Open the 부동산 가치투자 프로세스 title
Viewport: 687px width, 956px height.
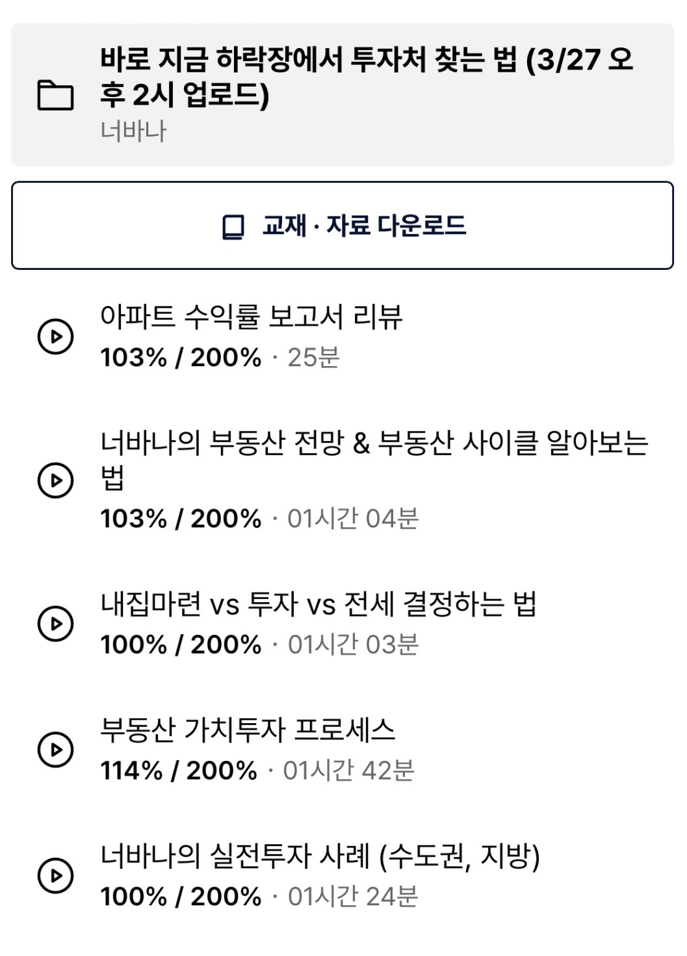point(248,730)
